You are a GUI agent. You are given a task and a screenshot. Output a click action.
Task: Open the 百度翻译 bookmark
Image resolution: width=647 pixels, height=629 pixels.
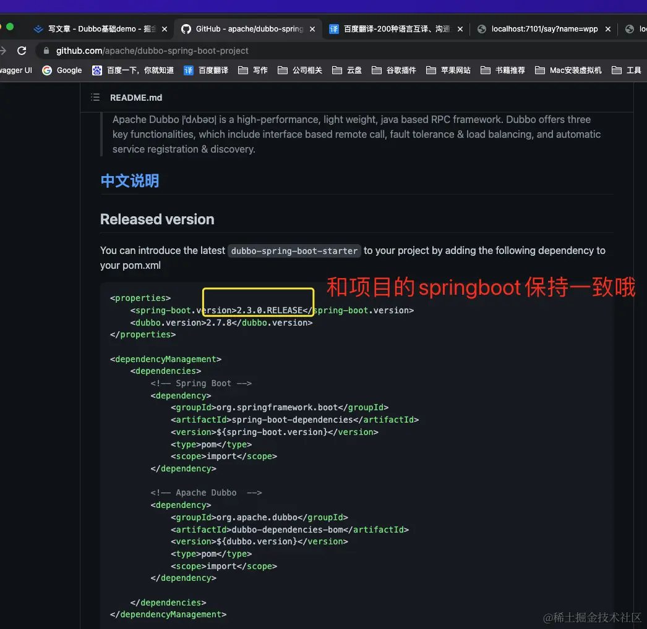coord(206,70)
